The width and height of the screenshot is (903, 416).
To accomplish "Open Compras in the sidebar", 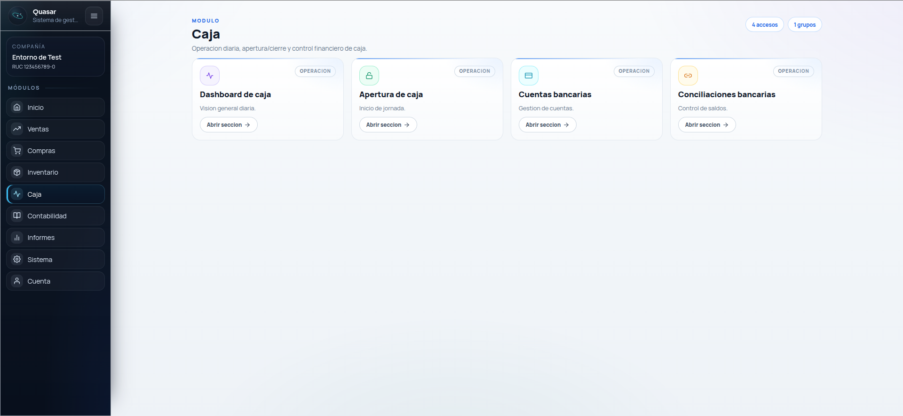I will [55, 151].
